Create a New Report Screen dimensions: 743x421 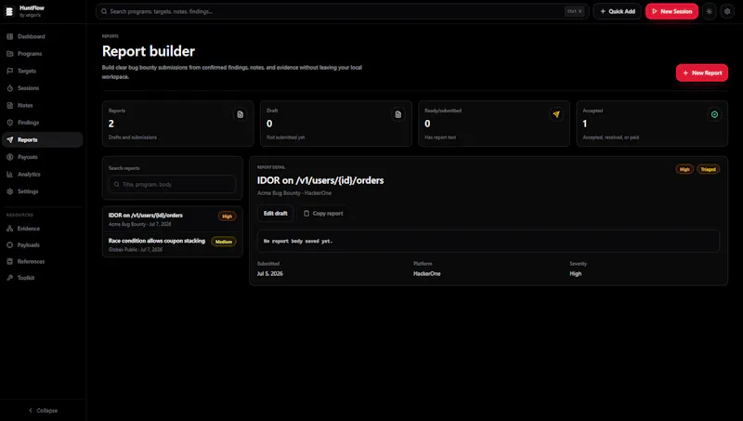click(702, 73)
